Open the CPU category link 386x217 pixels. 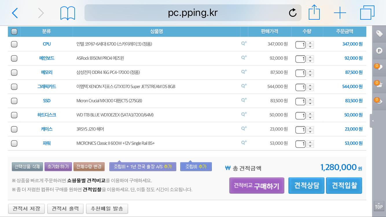[47, 44]
